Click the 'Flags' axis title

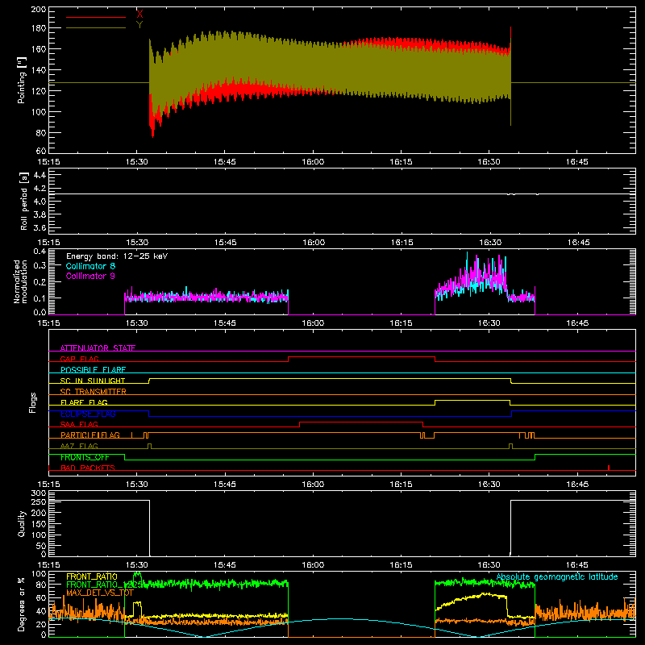pyautogui.click(x=33, y=402)
